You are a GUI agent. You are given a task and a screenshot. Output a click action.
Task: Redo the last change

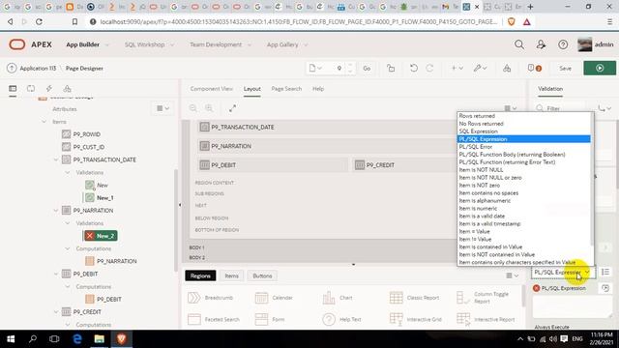pos(429,69)
